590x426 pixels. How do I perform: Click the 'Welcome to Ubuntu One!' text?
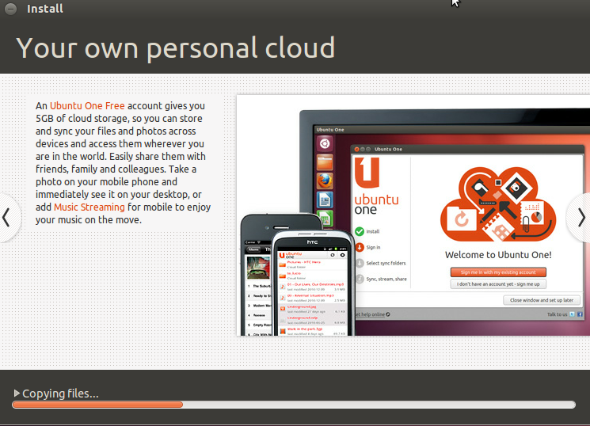click(498, 255)
